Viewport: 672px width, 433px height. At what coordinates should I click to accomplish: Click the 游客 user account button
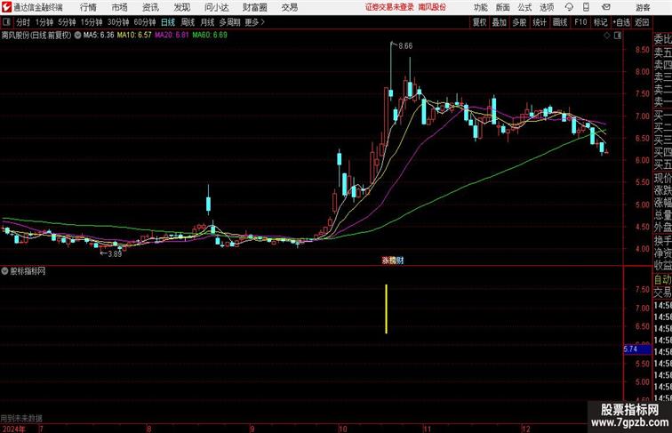coord(643,7)
